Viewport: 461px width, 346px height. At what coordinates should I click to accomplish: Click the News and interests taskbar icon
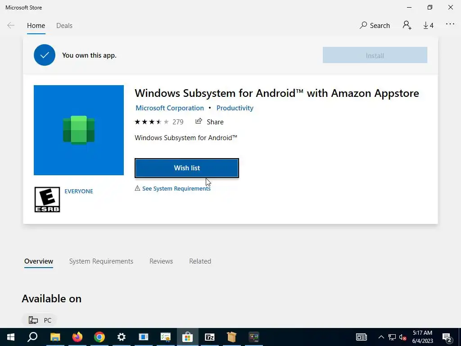(x=362, y=337)
